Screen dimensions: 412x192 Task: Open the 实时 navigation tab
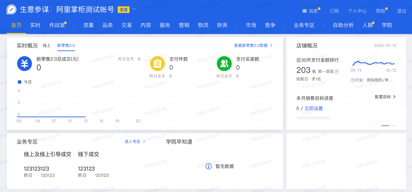click(x=35, y=25)
